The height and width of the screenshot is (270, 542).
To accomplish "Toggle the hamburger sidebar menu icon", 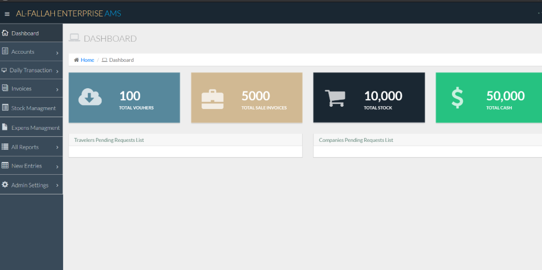I will [7, 14].
